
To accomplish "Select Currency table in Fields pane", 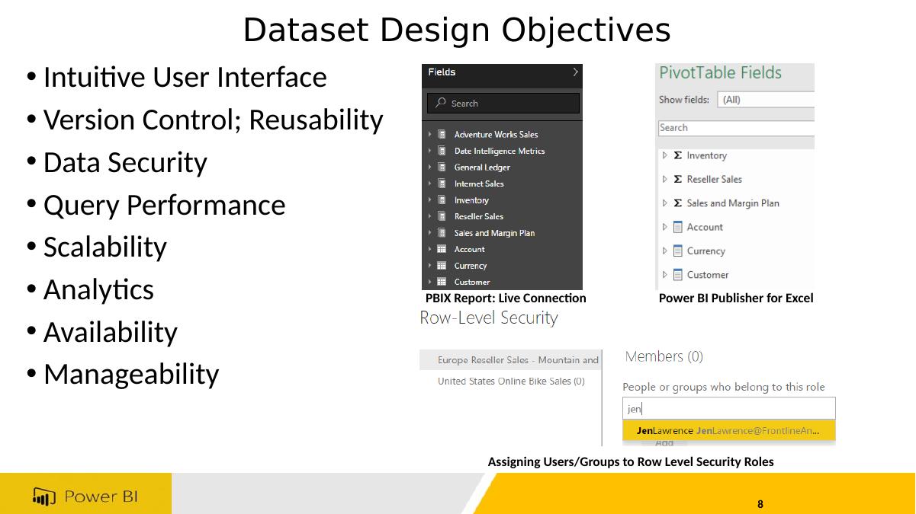I will tap(471, 266).
